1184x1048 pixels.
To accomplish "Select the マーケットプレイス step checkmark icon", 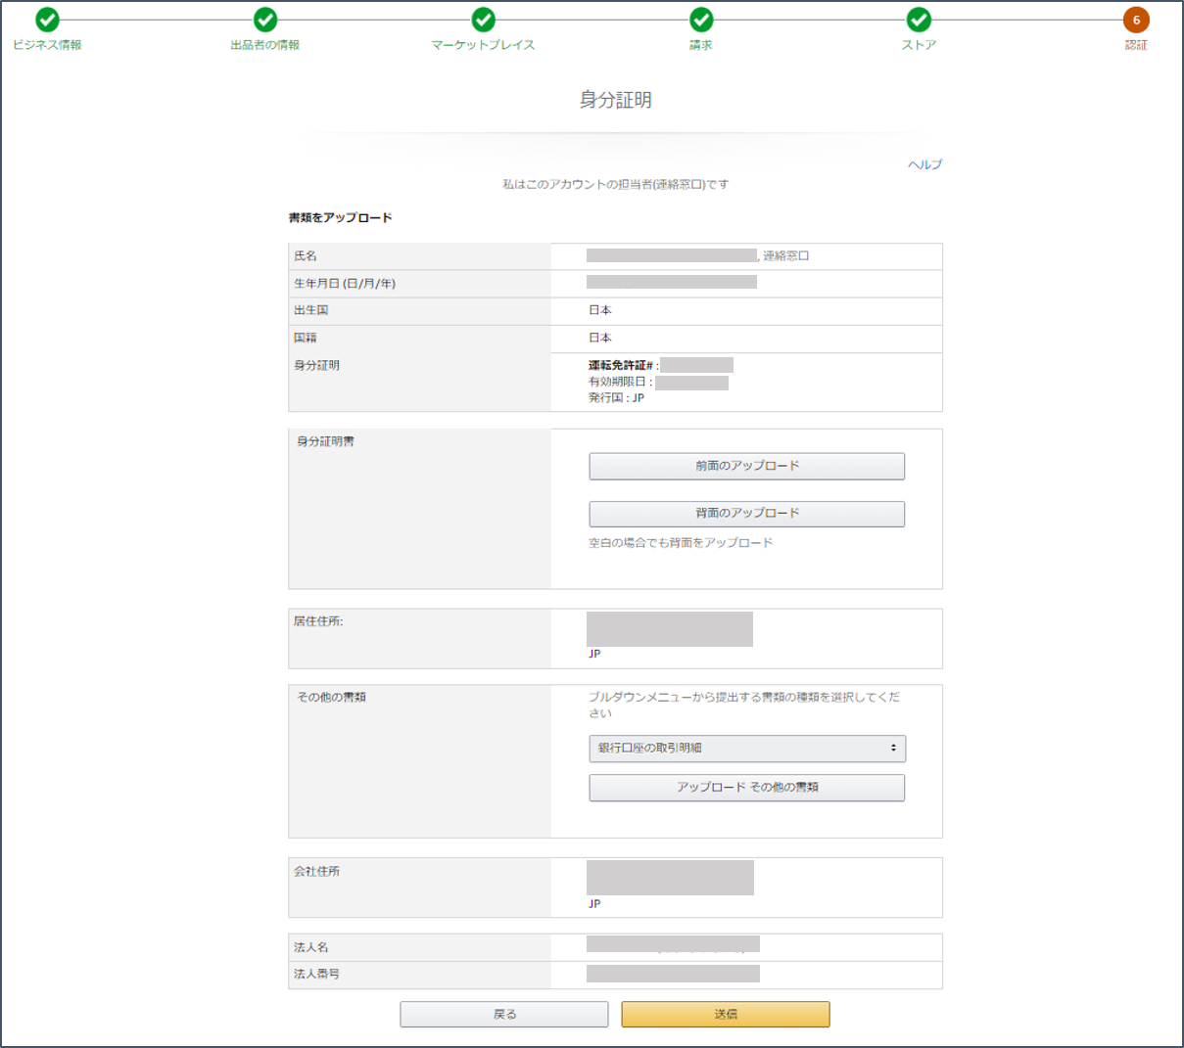I will (x=483, y=20).
